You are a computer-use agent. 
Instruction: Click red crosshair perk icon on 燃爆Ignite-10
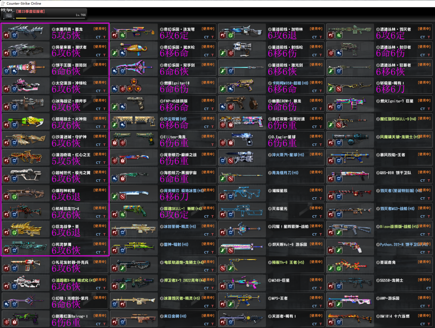click(122, 89)
